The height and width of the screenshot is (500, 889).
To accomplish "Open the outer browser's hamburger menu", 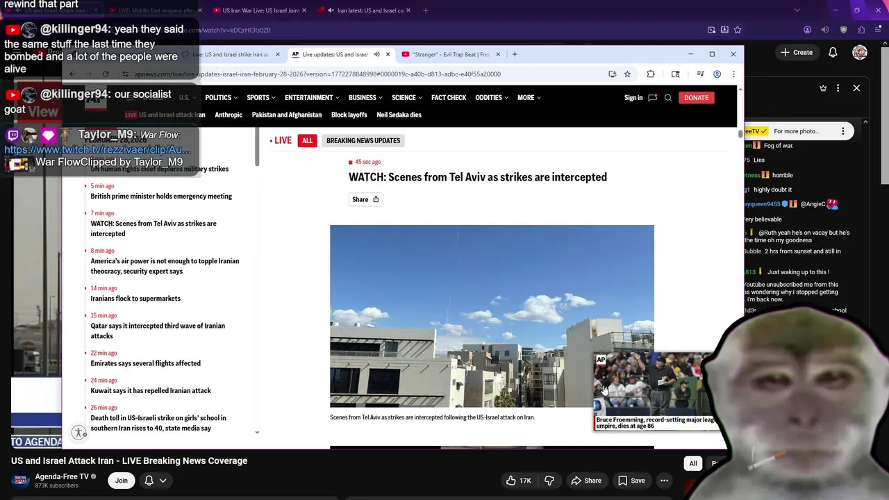I will point(879,30).
